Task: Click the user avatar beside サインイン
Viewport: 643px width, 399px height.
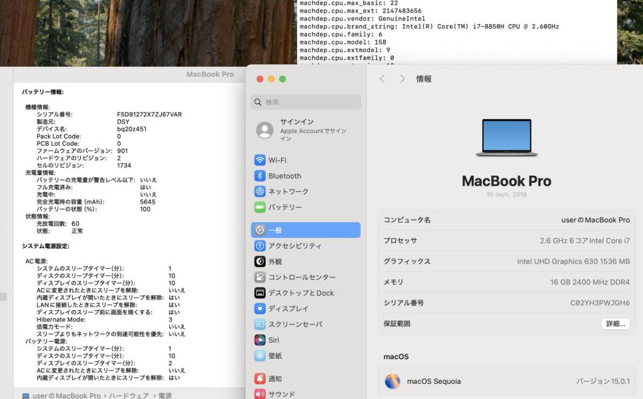Action: 265,130
